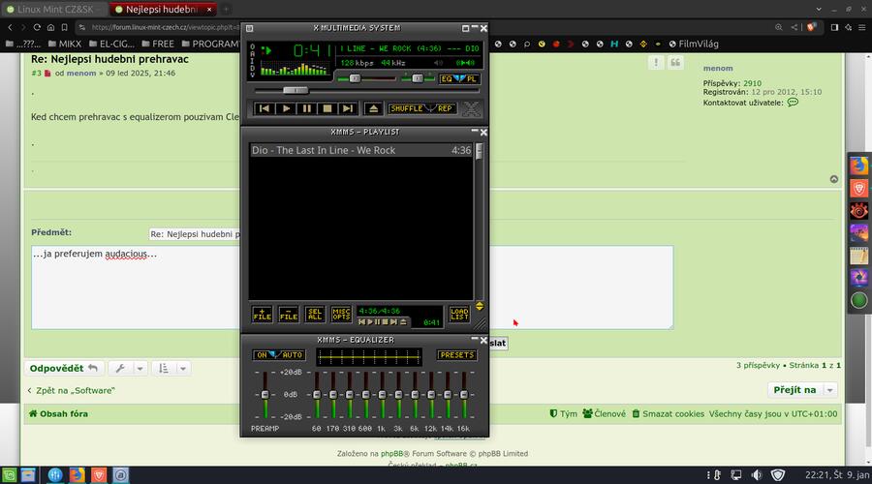The image size is (872, 484).
Task: Stop the current track in XMMS
Action: [327, 108]
